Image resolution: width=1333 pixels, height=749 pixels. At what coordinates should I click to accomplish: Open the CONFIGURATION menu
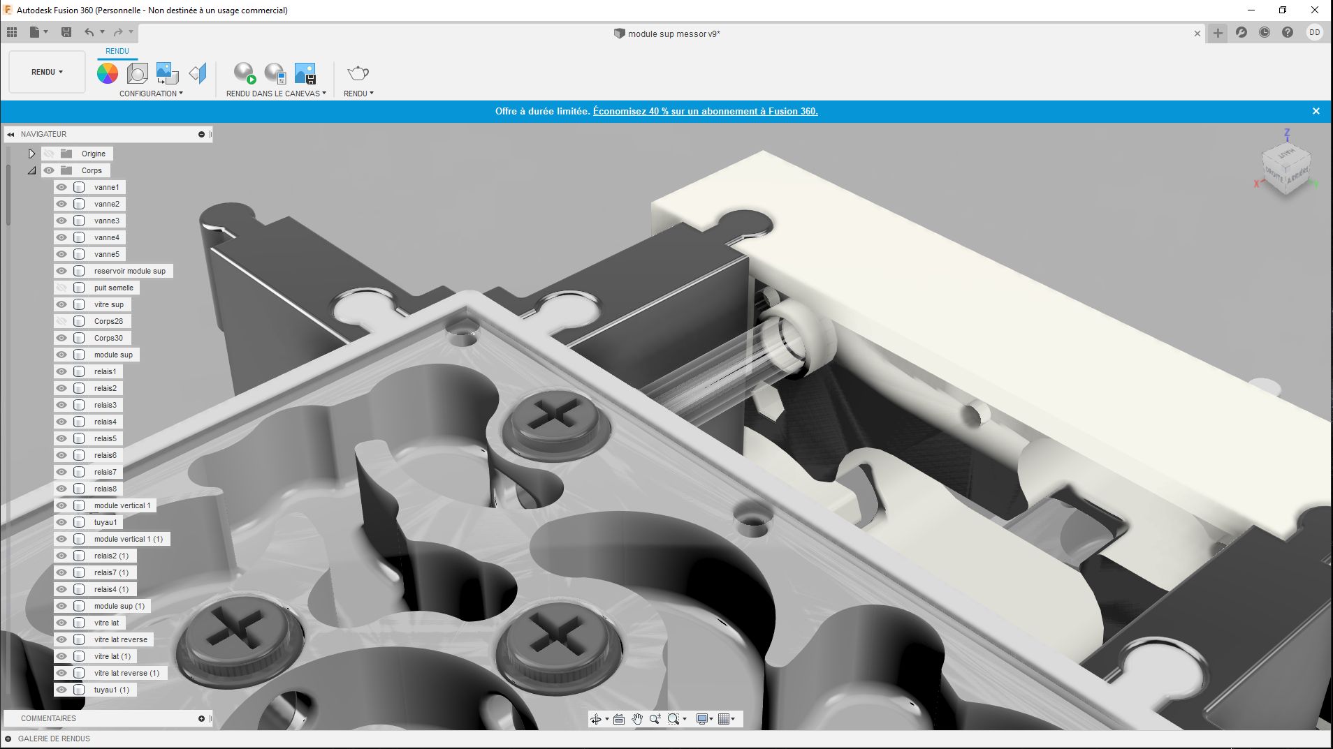(x=151, y=94)
